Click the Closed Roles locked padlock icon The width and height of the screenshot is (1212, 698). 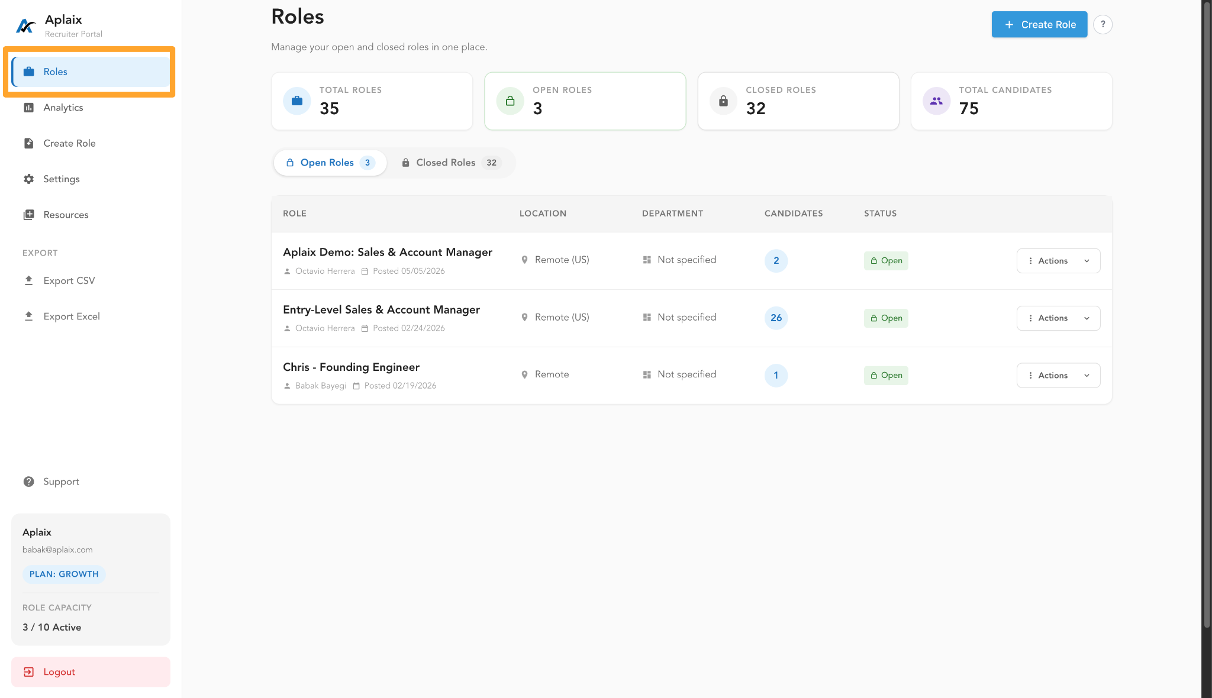click(723, 101)
